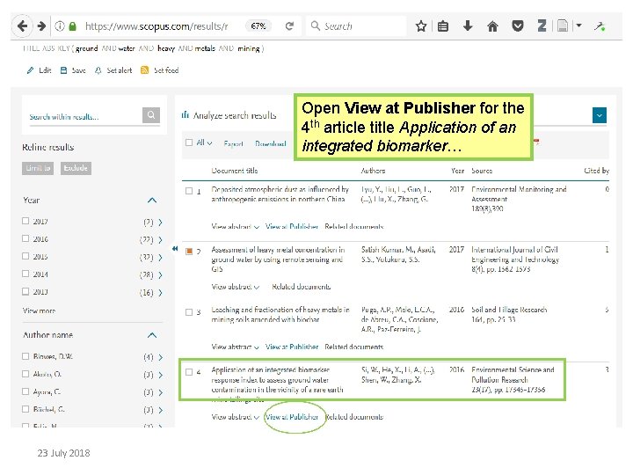633x475 pixels.
Task: Open View at Publisher for result 3
Action: [292, 347]
